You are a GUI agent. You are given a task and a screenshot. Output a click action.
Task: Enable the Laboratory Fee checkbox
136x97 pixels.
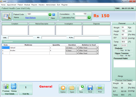point(60,18)
